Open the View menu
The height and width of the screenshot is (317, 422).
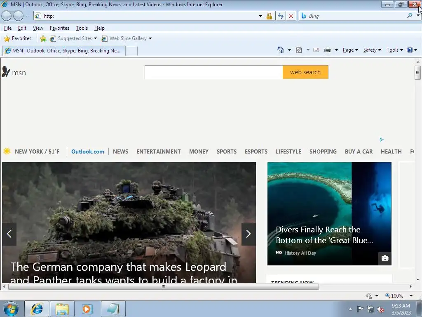pyautogui.click(x=38, y=28)
